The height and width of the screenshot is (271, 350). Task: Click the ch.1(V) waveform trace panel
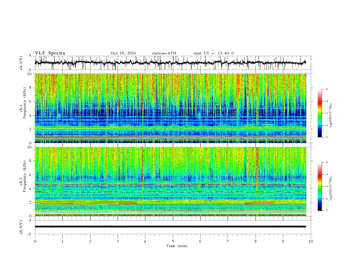coord(174,63)
